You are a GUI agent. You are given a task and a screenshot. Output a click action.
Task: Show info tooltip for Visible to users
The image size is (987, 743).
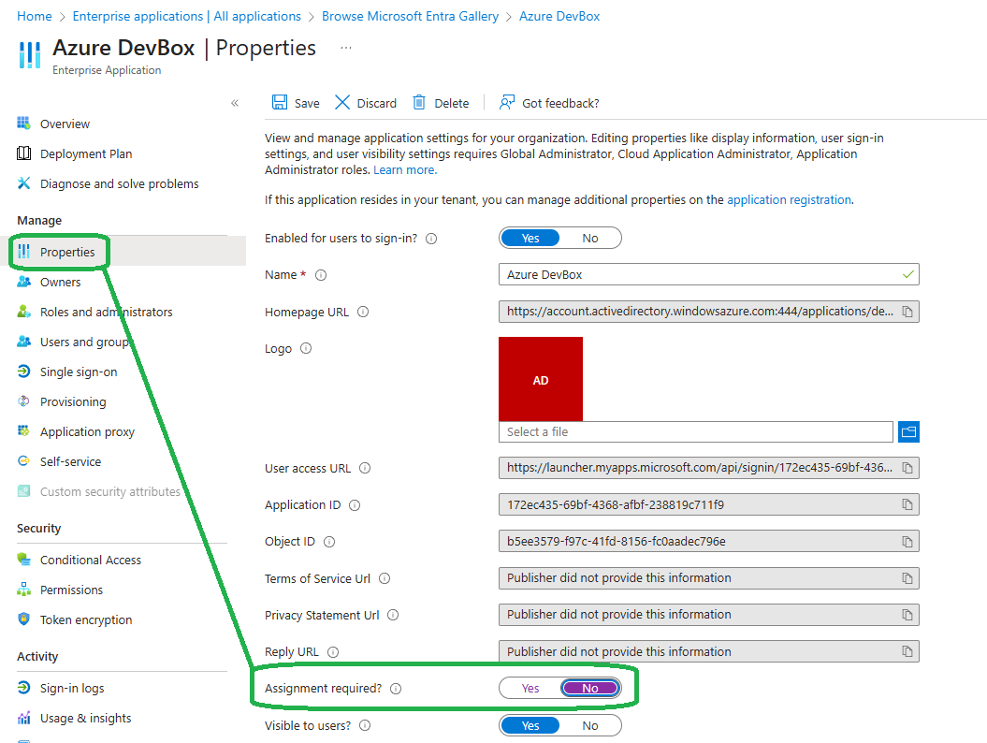pyautogui.click(x=365, y=725)
